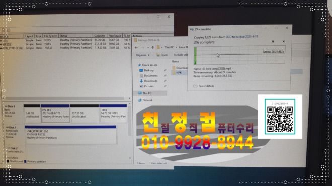Viewport: 332px width, 186px height.
Task: Select the (D:) 94.76 GB partition block
Action: pos(113,114)
